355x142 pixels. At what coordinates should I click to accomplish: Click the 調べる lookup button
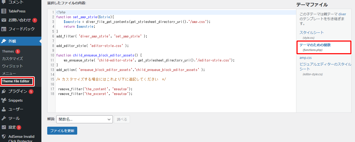coord(122,119)
